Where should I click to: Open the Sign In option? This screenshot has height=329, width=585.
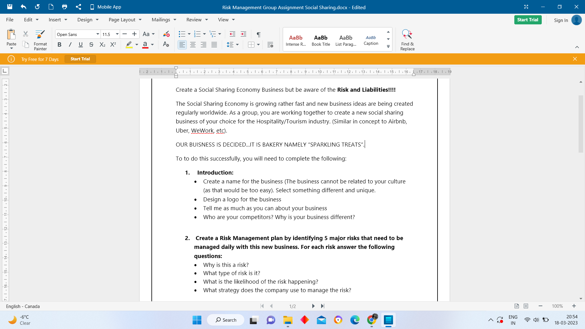561,20
